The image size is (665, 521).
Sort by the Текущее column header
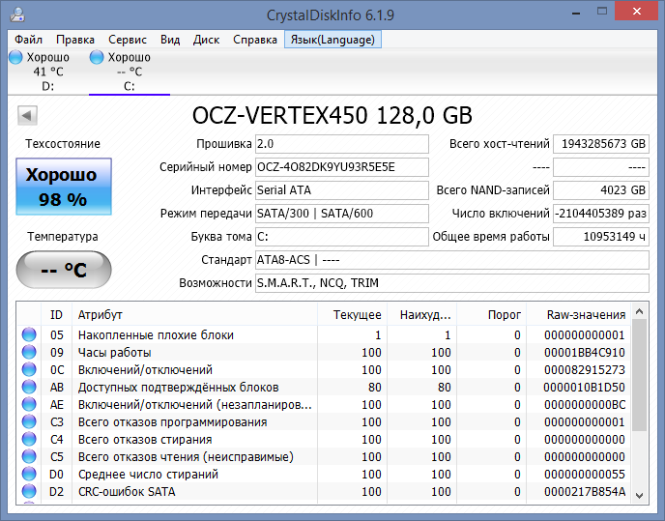[356, 314]
